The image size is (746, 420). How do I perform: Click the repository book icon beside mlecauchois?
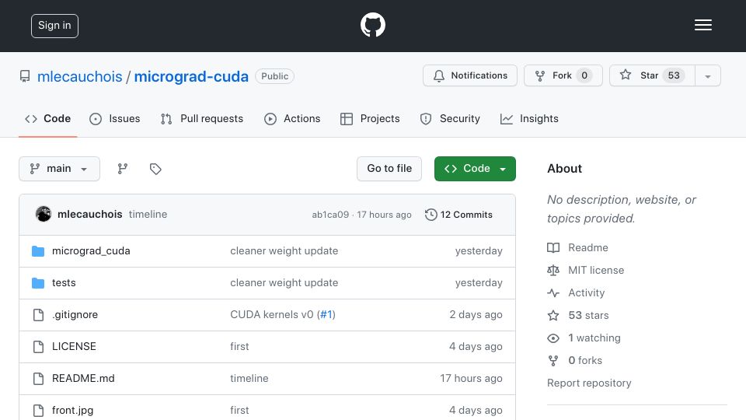click(x=25, y=76)
